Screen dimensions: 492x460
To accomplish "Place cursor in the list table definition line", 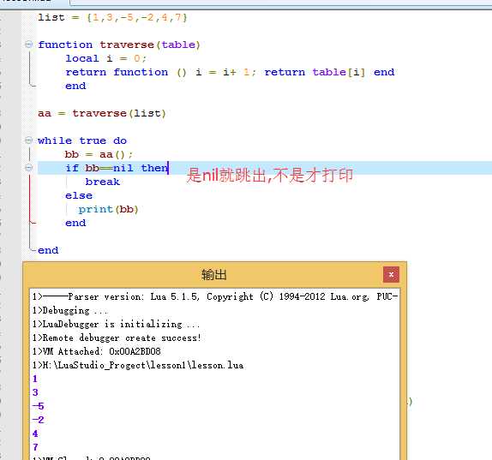I will 112,17.
